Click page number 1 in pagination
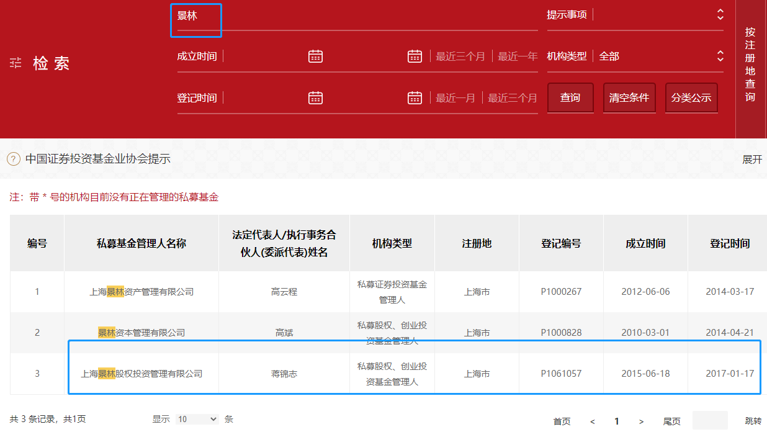 (617, 421)
